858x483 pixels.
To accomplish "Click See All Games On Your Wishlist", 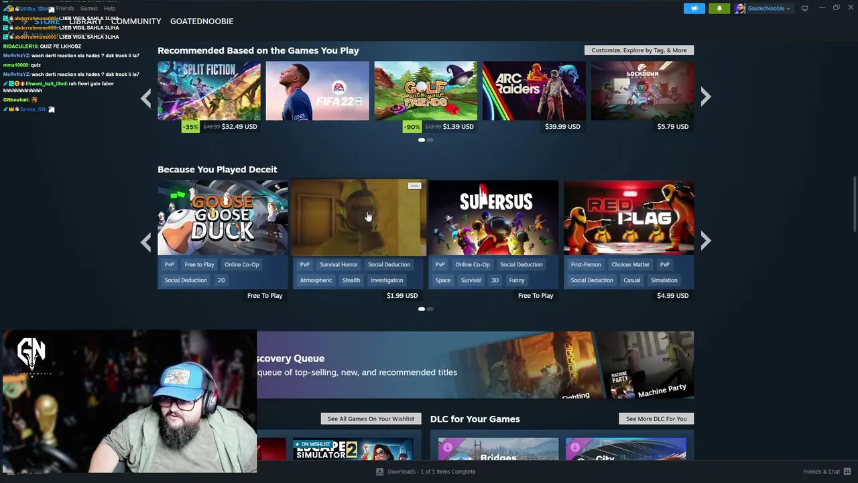I will coord(371,419).
